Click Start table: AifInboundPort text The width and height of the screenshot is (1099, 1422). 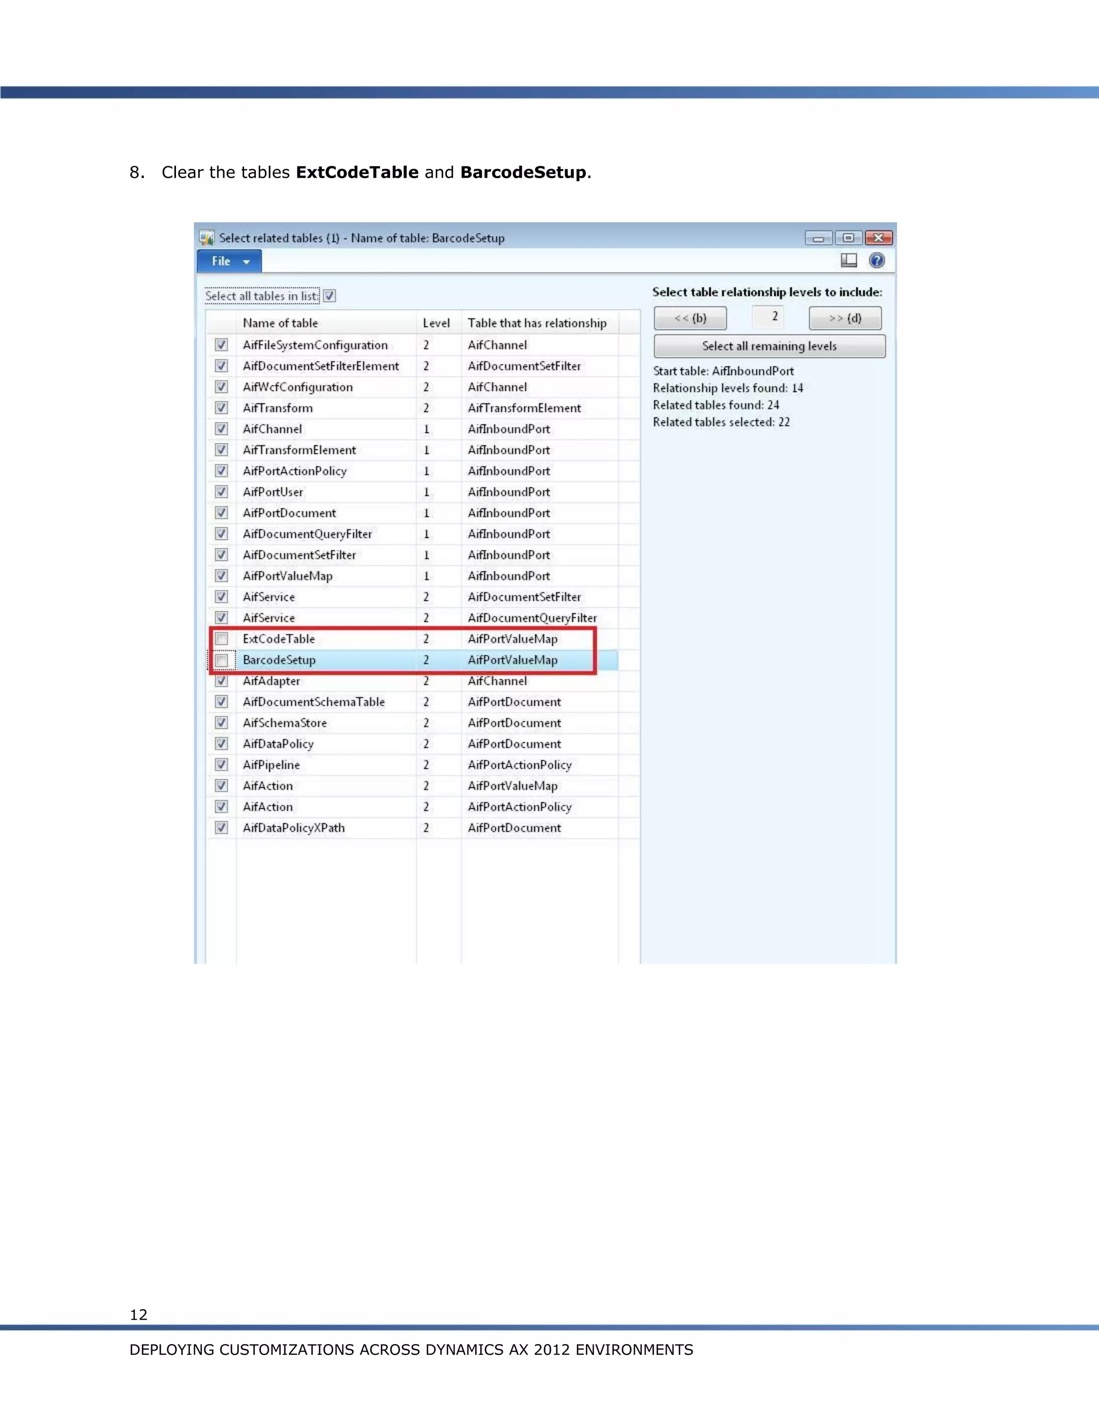point(723,371)
